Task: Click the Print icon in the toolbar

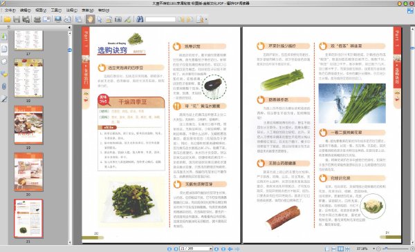Action: (37, 19)
